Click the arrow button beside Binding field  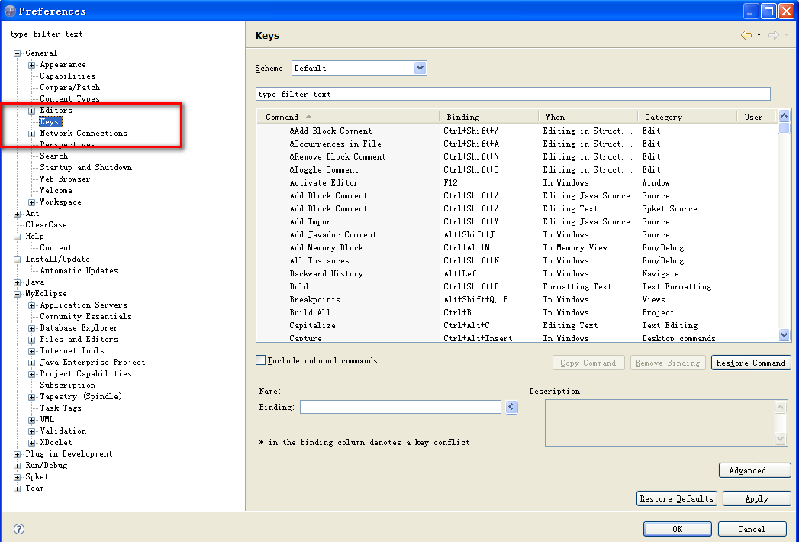pos(511,408)
